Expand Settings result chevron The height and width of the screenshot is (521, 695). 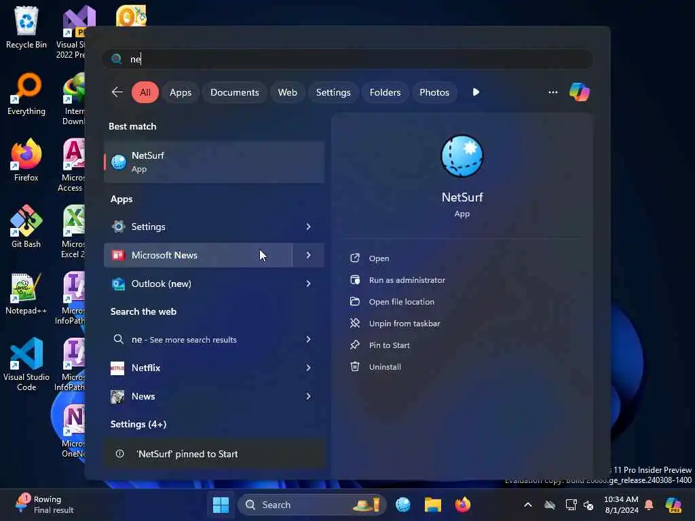click(x=308, y=227)
